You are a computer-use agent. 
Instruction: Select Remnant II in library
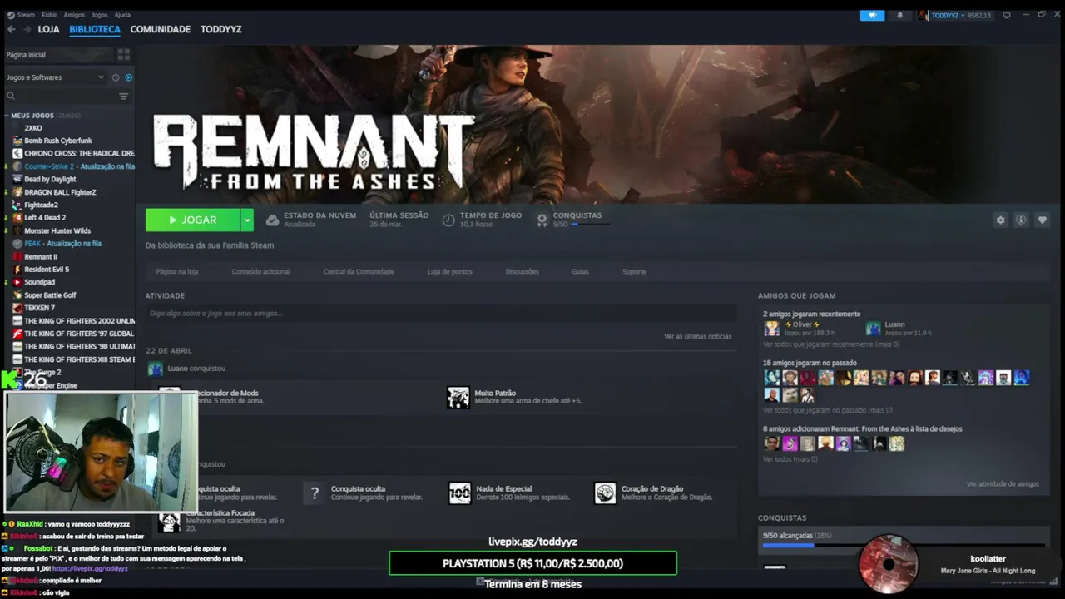[x=41, y=256]
